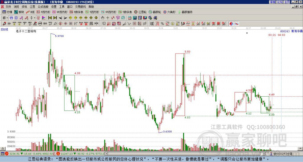Open the 9T四方形 tool
The height and width of the screenshot is (162, 303).
pos(109,12)
